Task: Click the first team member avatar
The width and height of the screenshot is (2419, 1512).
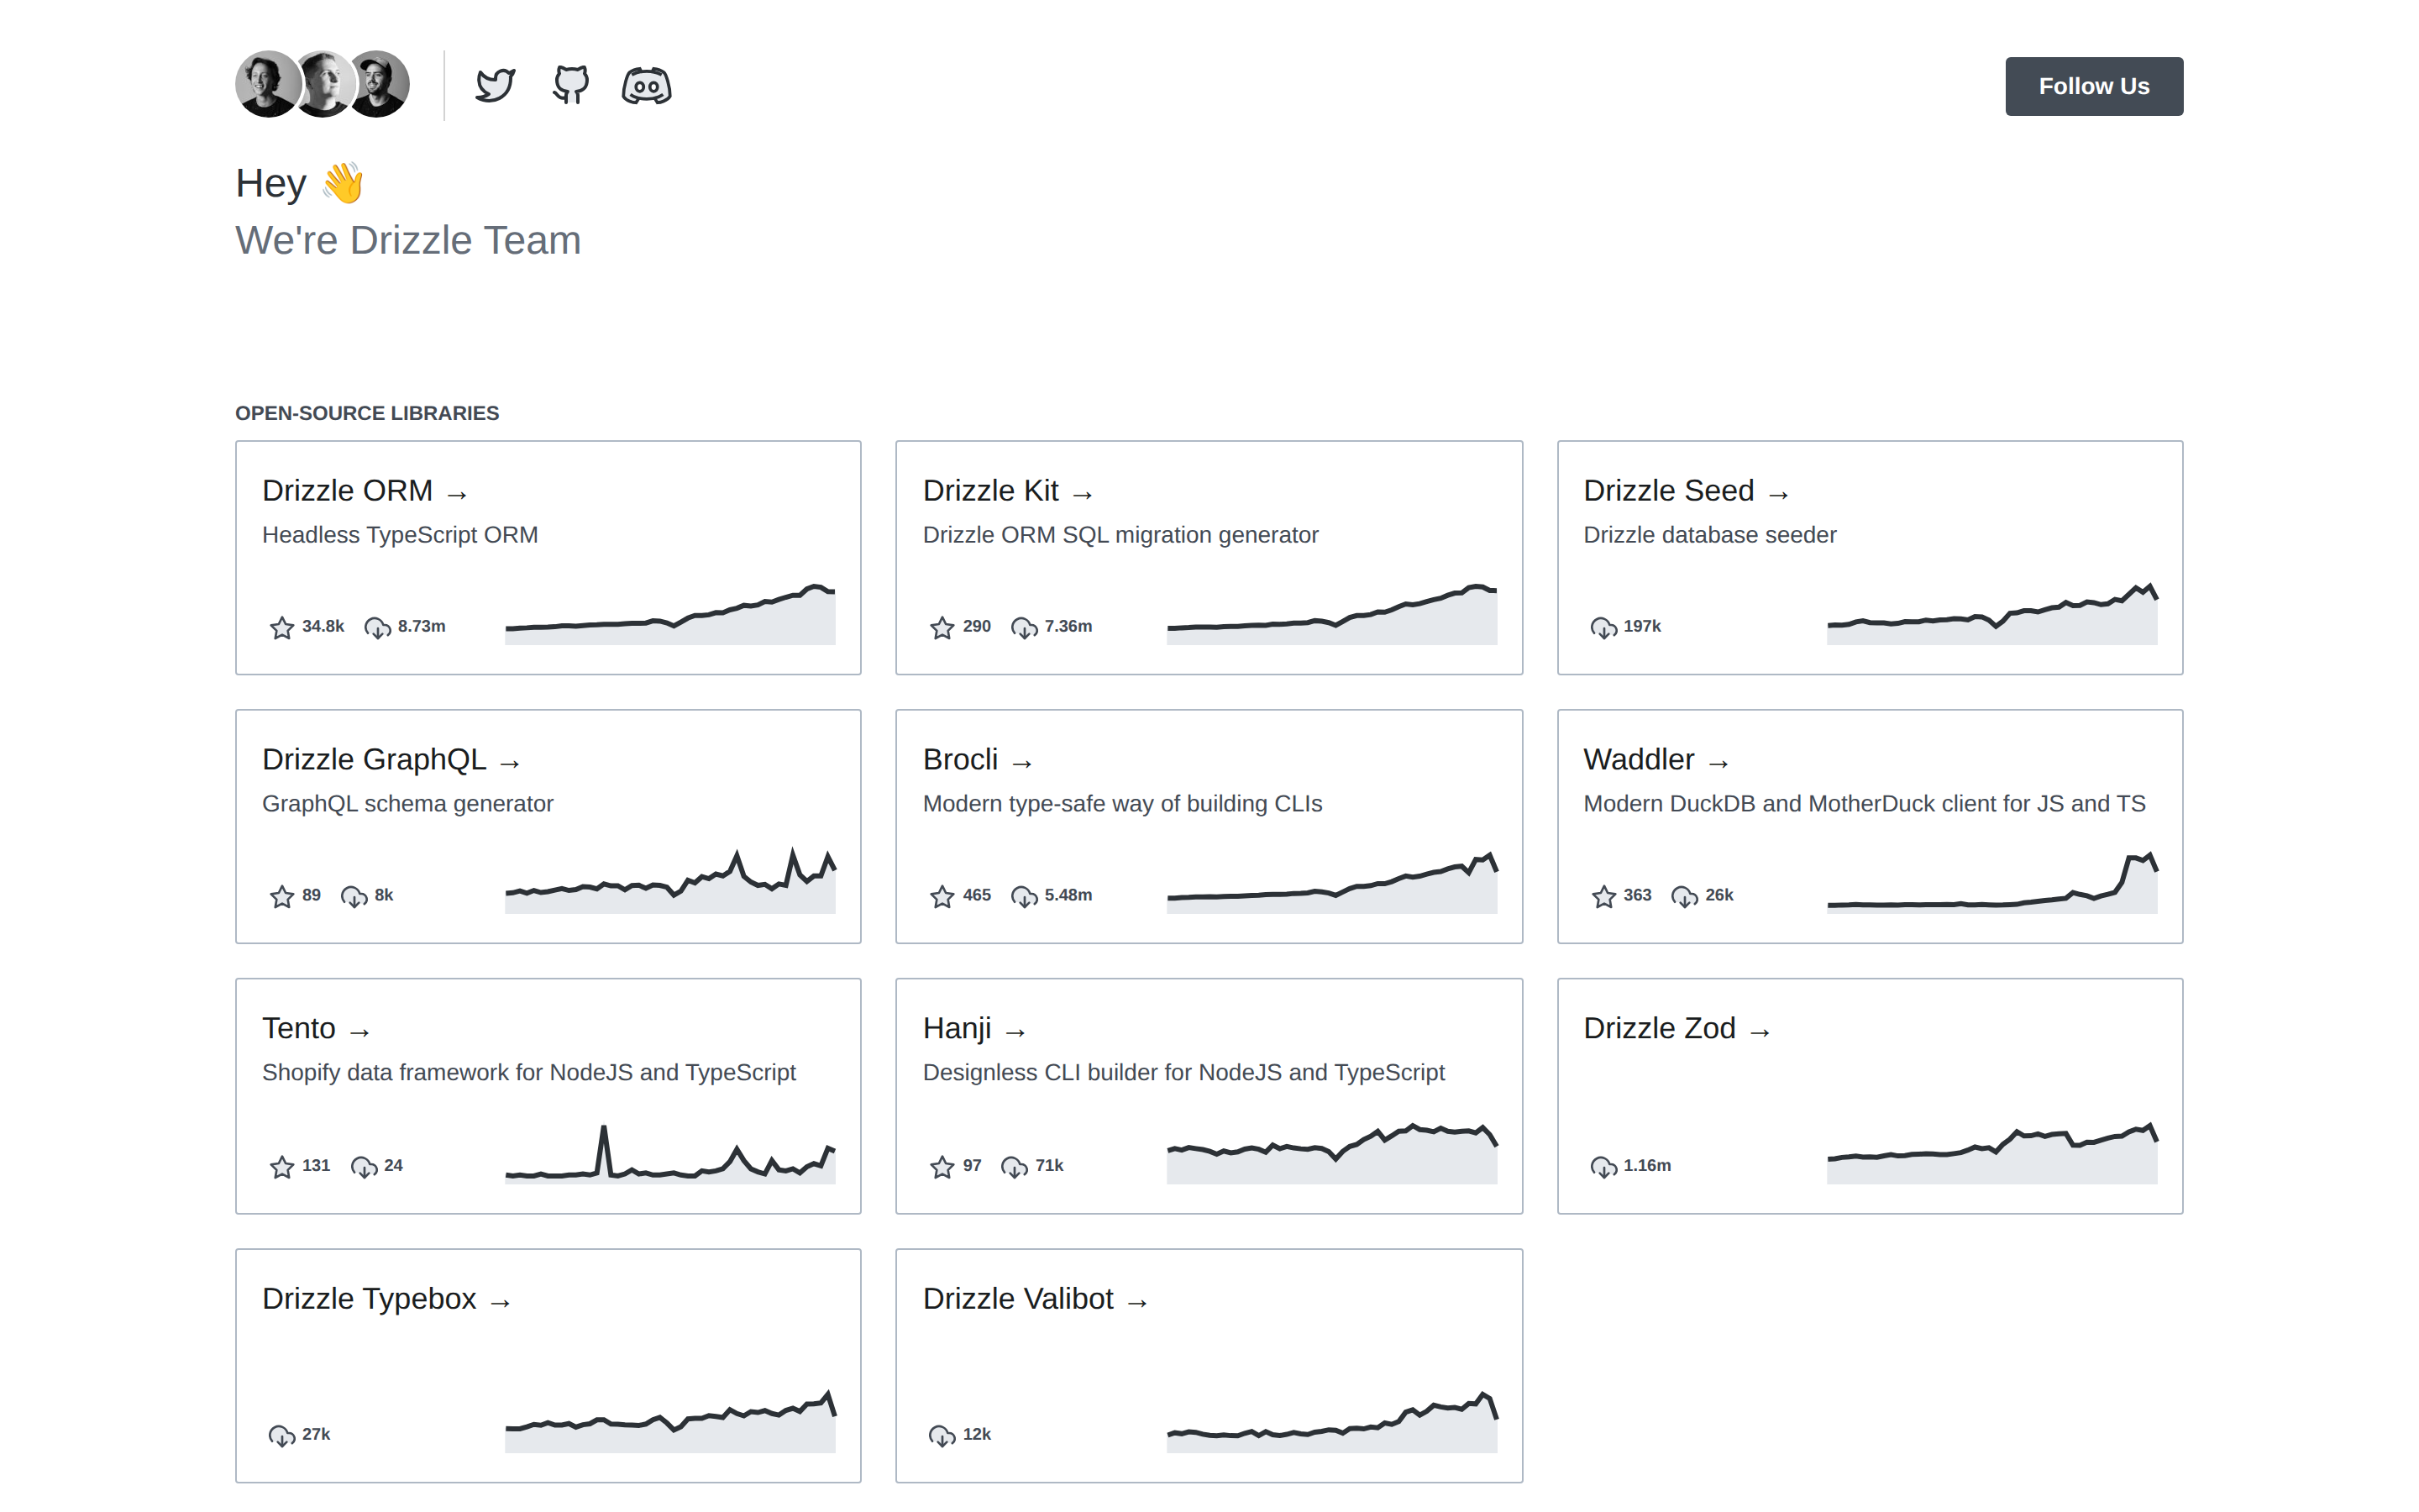Action: [268, 85]
